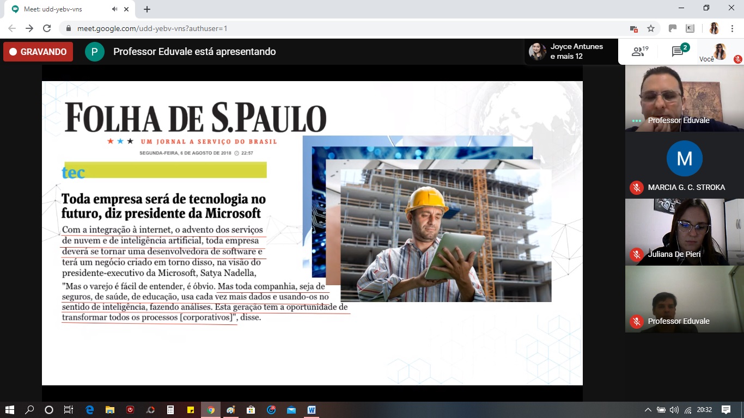Select the bottom Professor Eduvale muted tile

click(x=684, y=299)
